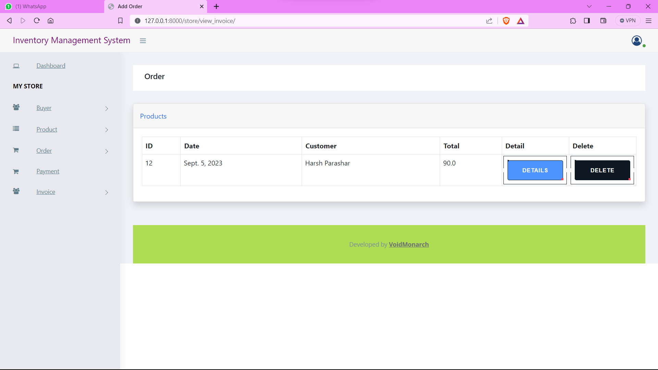Click the black DELETE button
The height and width of the screenshot is (370, 658).
pyautogui.click(x=602, y=170)
